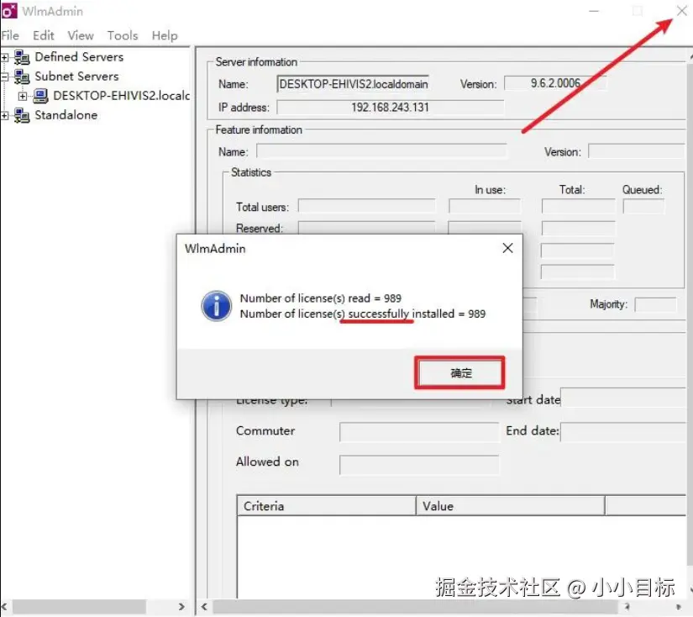This screenshot has width=693, height=617.
Task: Click the server Version field 9.6.2.0006
Action: click(x=555, y=83)
